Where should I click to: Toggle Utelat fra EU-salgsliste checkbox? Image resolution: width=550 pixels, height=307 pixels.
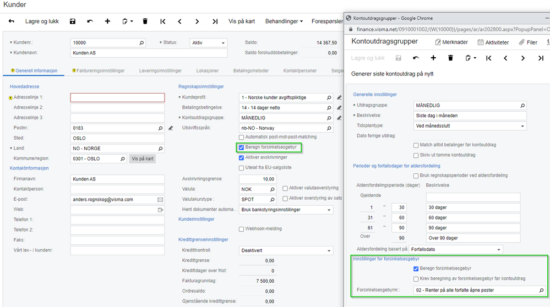tap(241, 168)
